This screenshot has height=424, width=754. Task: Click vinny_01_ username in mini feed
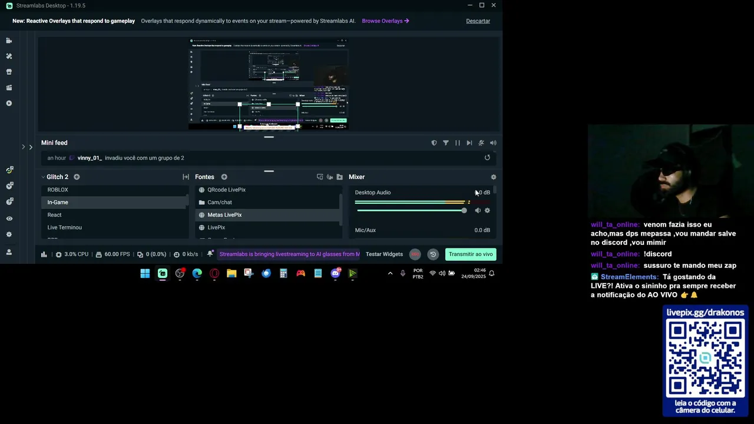coord(90,158)
